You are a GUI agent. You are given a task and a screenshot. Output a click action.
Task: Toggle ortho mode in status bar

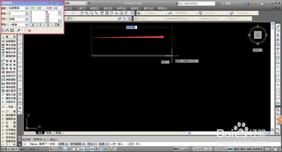[65, 149]
